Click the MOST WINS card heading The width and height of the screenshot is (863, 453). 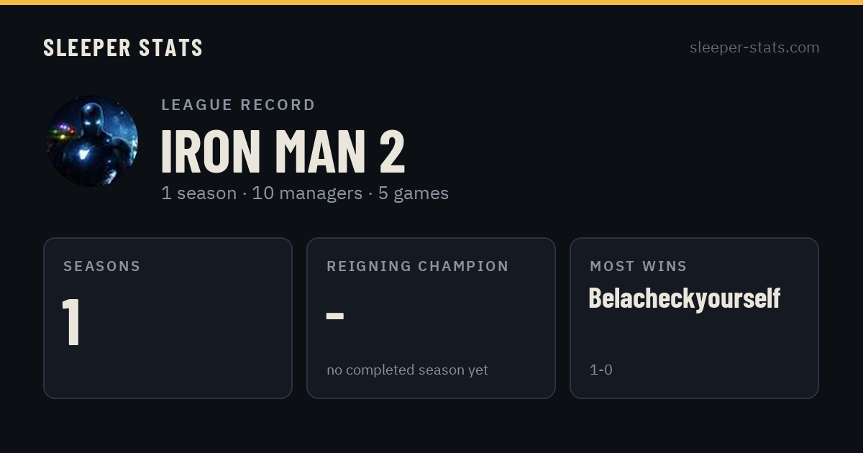click(639, 266)
